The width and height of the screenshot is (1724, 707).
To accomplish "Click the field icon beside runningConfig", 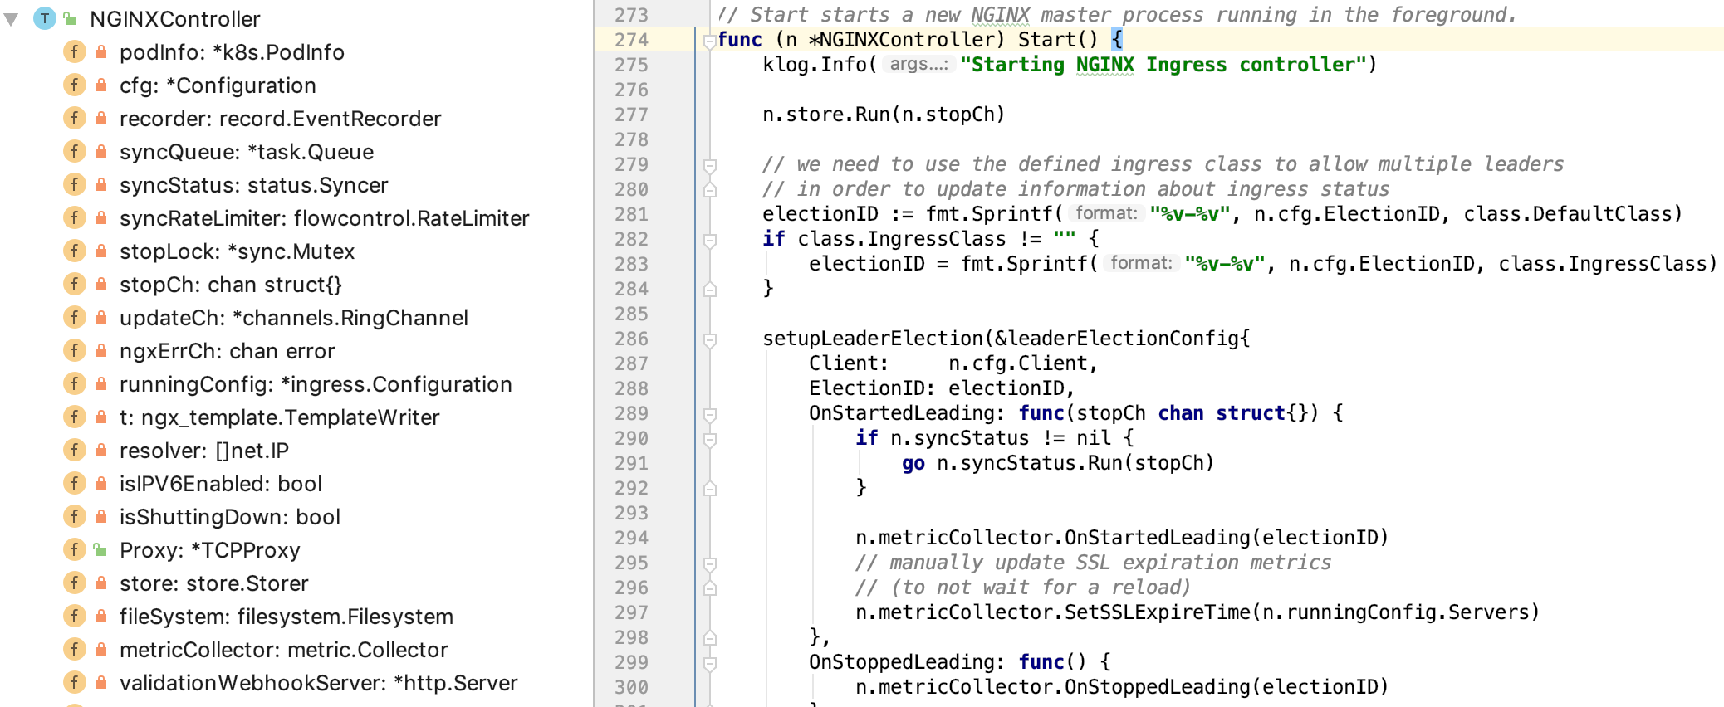I will coord(75,384).
